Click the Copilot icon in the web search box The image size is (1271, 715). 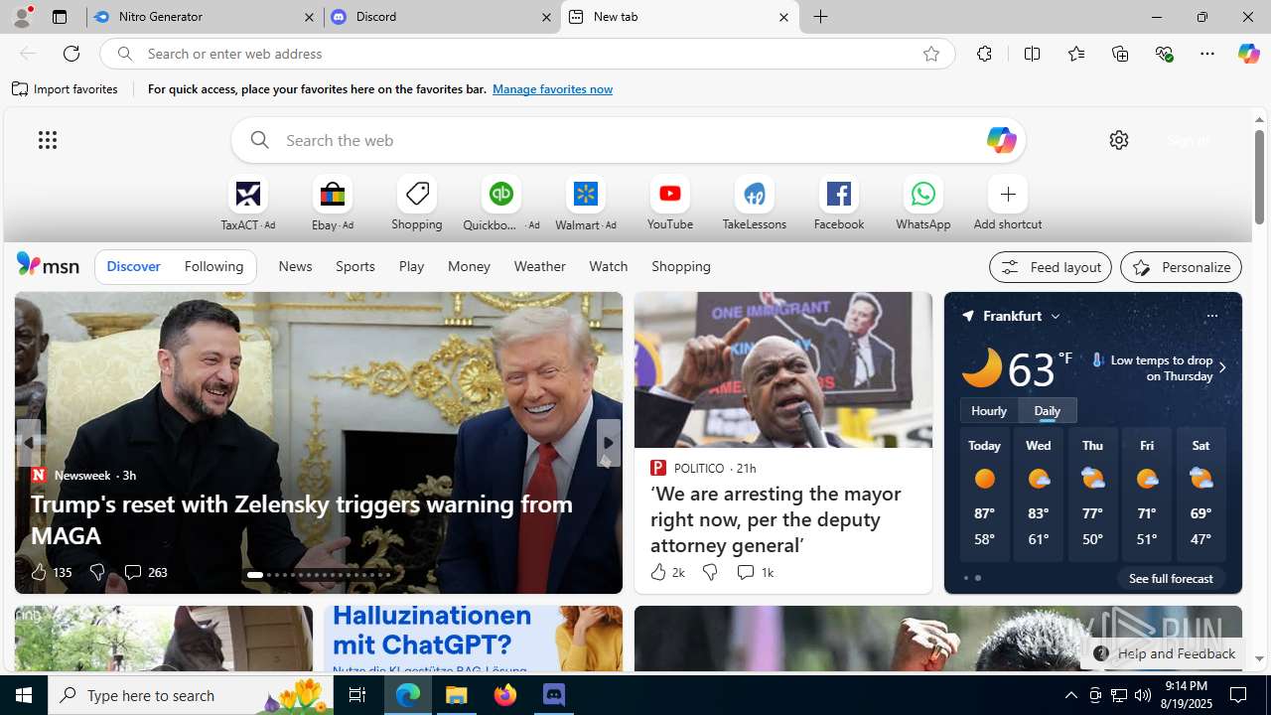[1001, 140]
